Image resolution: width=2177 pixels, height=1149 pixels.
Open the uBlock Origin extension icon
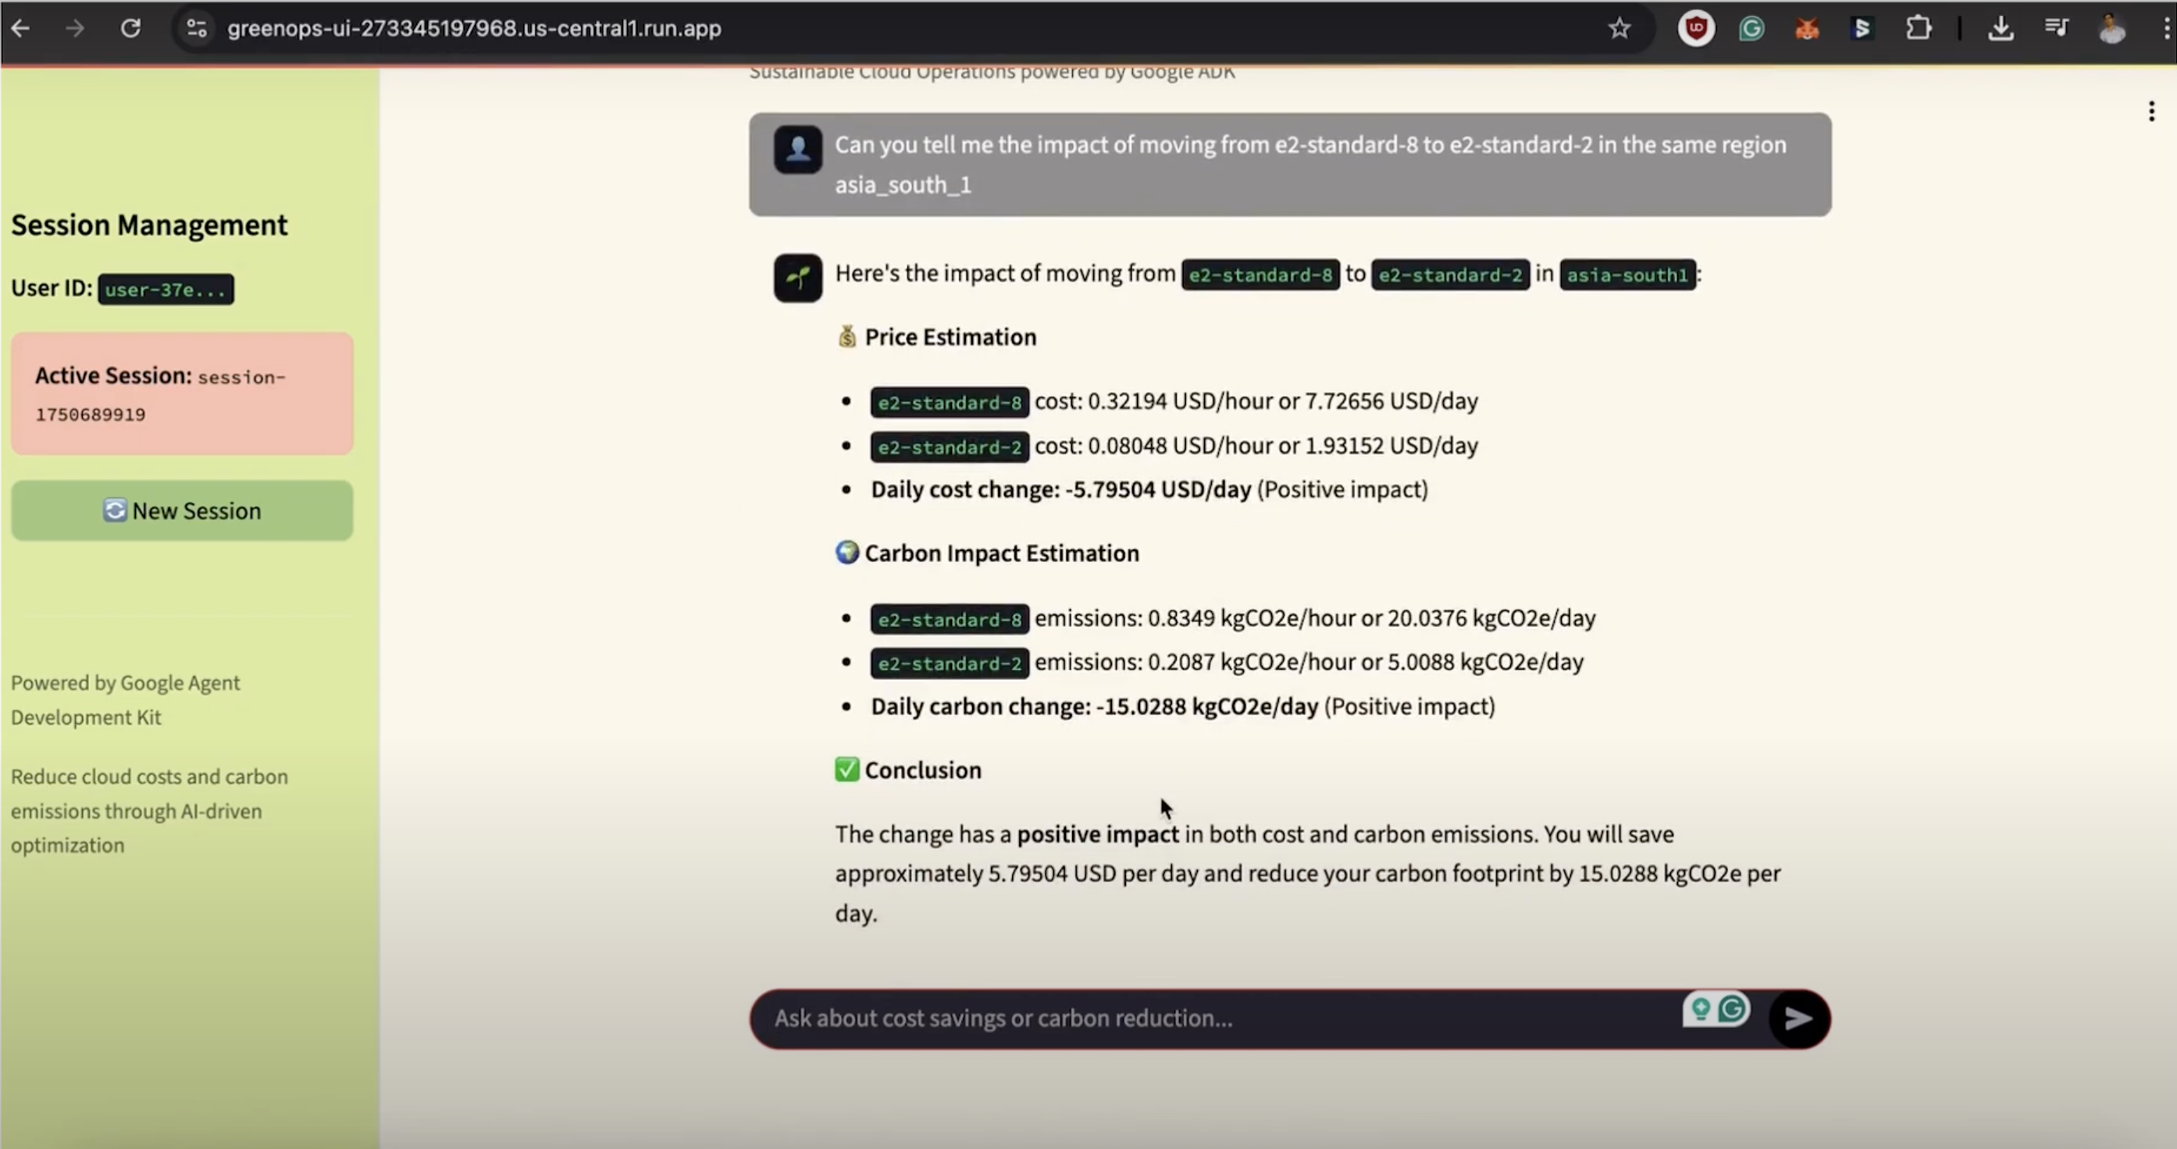(x=1695, y=29)
